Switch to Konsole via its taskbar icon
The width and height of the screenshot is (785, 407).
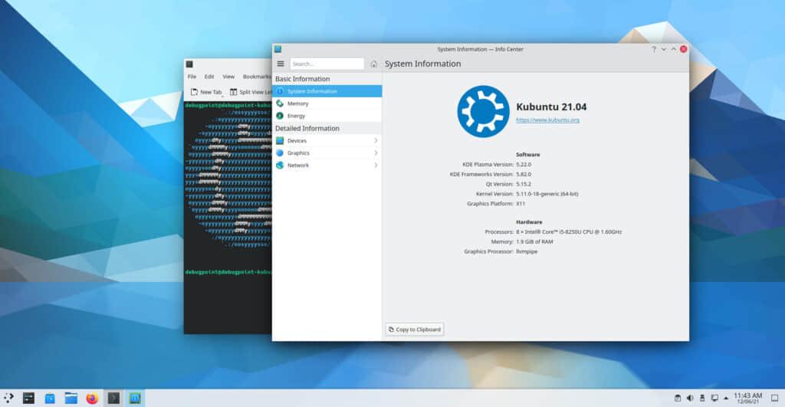[113, 398]
